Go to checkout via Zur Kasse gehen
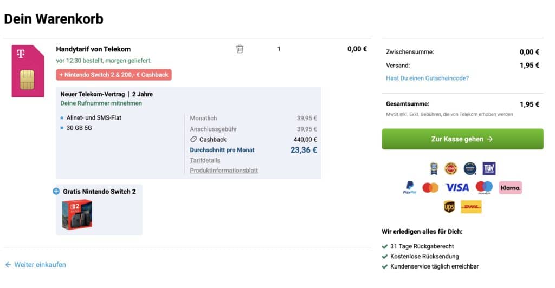Image resolution: width=555 pixels, height=288 pixels. [x=462, y=139]
